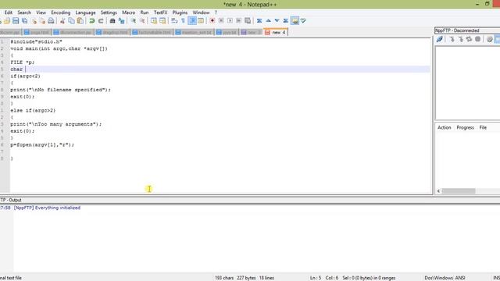Stop macro recording with the square icon
The image size is (500, 281).
coord(221,21)
